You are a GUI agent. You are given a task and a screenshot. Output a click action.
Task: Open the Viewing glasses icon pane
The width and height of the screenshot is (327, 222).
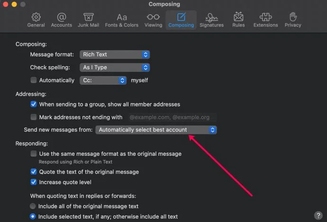tap(153, 17)
